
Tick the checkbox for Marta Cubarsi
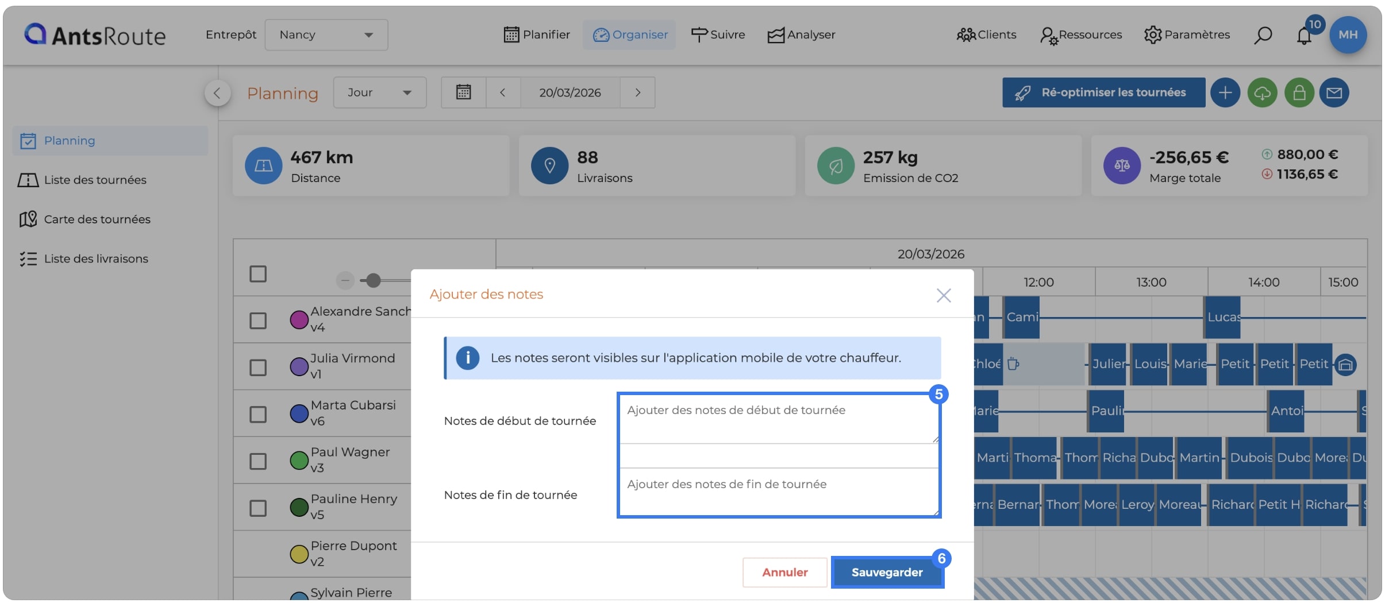[x=258, y=414]
